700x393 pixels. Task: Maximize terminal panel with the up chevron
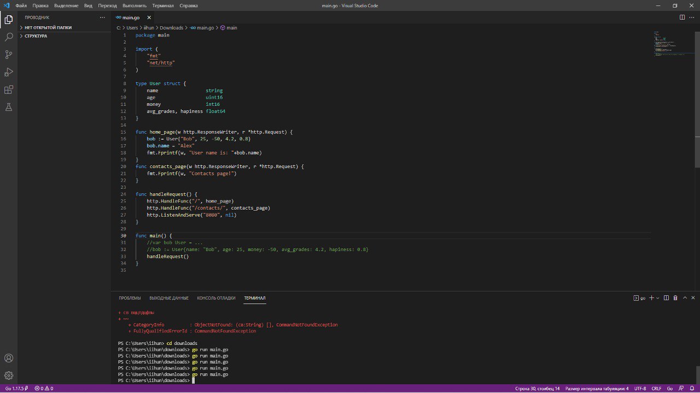pyautogui.click(x=684, y=298)
